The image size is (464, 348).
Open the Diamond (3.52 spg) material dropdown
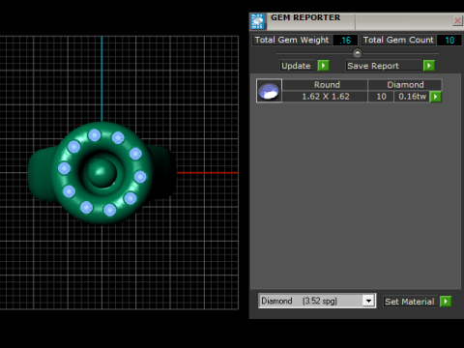click(368, 301)
